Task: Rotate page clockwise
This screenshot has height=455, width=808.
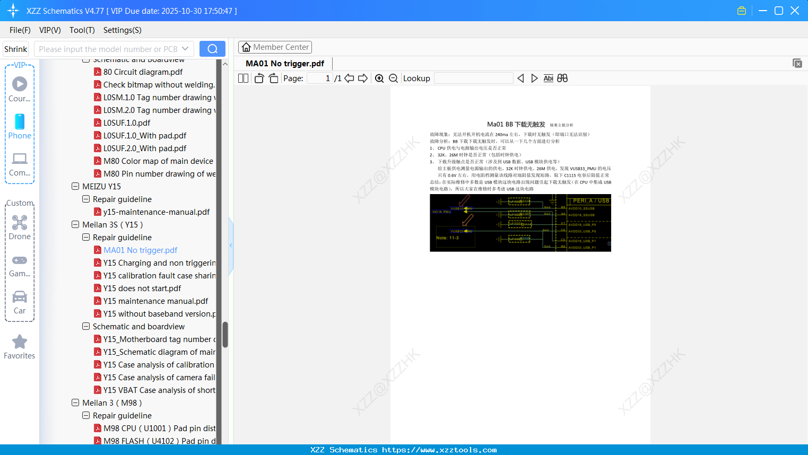Action: [x=273, y=78]
